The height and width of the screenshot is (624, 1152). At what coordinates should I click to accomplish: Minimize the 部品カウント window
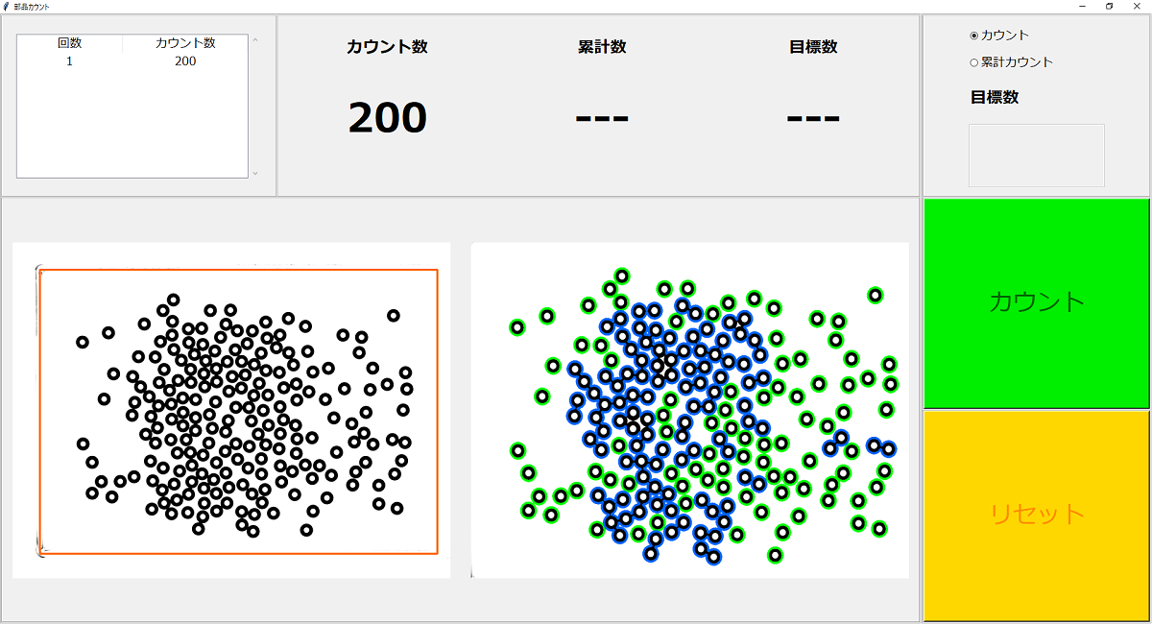coord(1082,6)
